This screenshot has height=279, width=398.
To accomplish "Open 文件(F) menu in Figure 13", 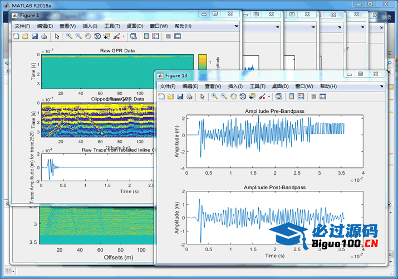I will coord(168,86).
